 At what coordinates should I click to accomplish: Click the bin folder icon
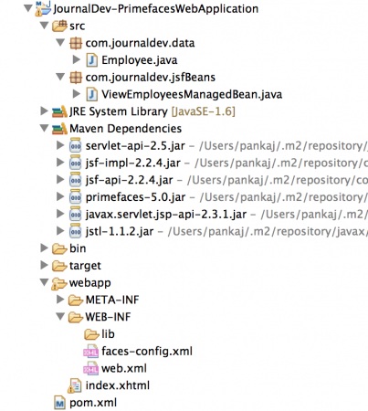coord(59,248)
